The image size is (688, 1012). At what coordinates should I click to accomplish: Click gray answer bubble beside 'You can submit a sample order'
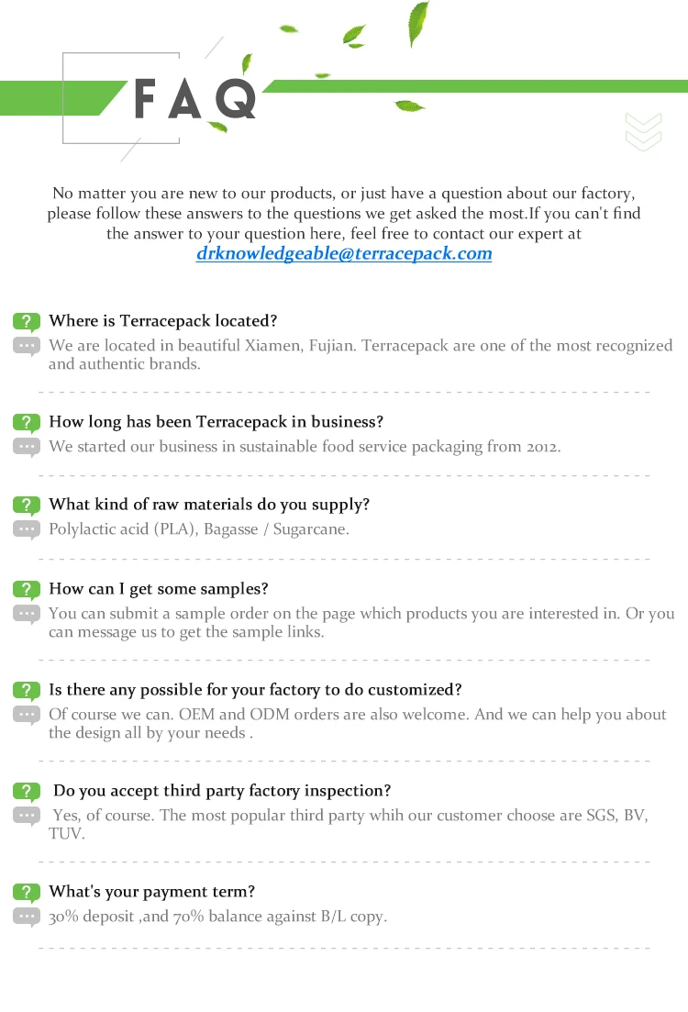point(27,614)
